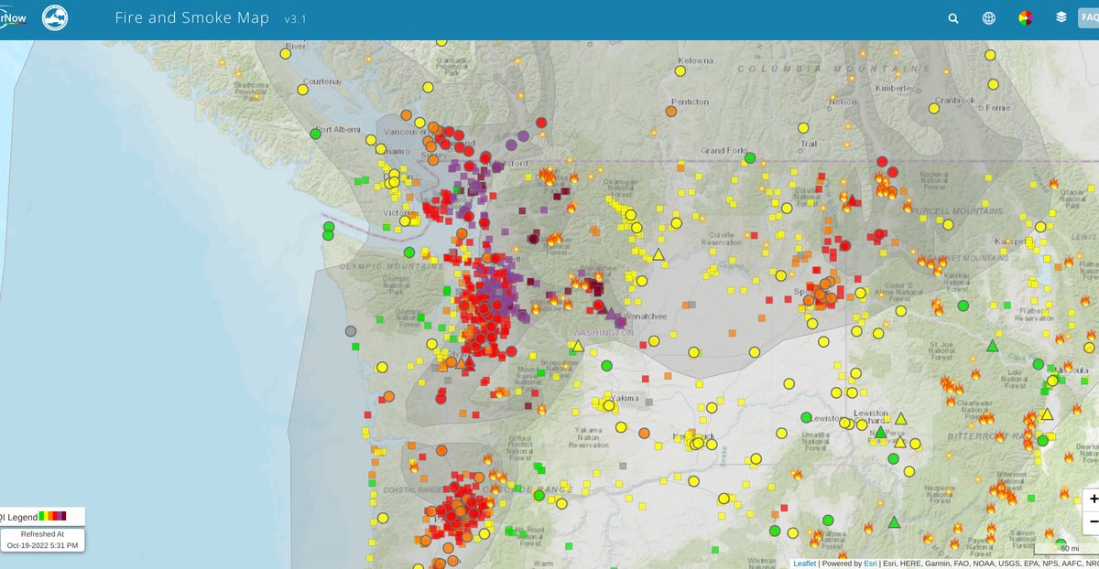
Task: Click the gray monitor square near Olympic coast
Action: coord(353,332)
